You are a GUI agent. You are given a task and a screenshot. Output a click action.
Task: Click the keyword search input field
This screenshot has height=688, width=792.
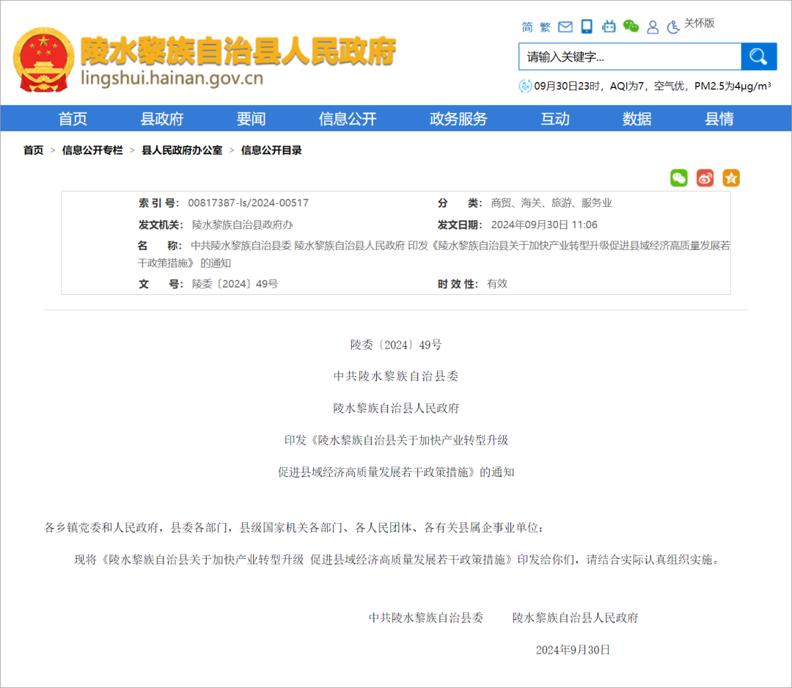(x=630, y=56)
